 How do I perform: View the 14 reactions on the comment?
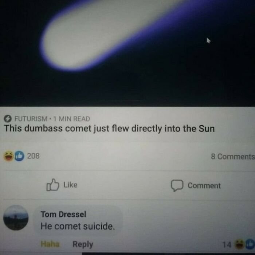click(x=227, y=244)
